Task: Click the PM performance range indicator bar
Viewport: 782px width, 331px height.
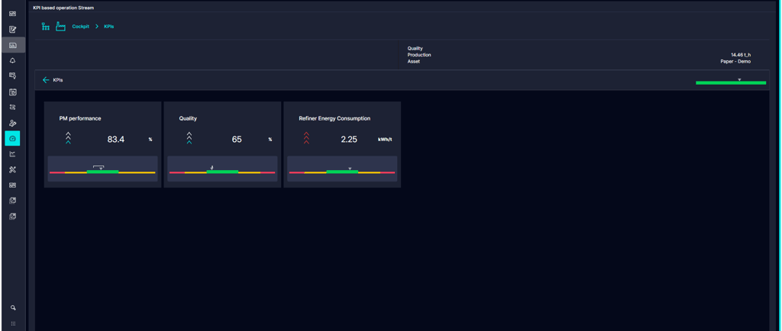Action: pyautogui.click(x=103, y=169)
